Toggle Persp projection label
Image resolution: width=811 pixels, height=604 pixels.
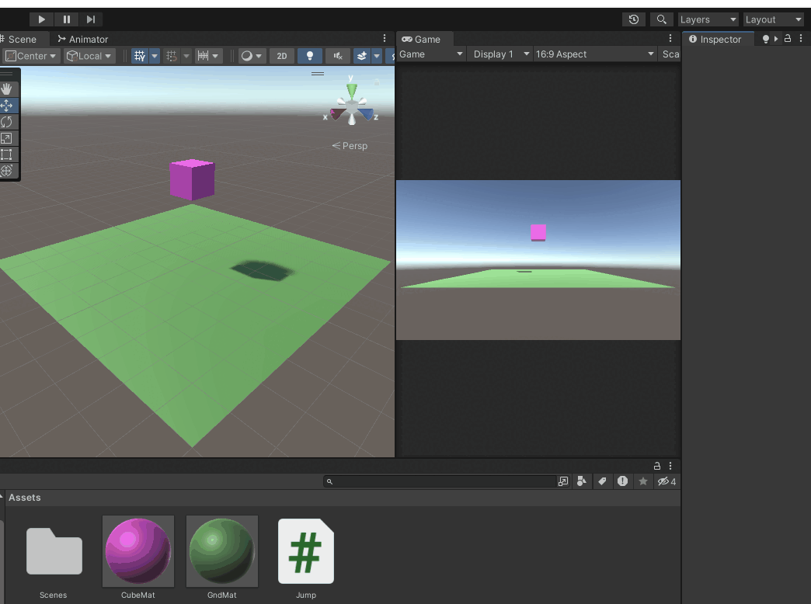[x=350, y=146]
